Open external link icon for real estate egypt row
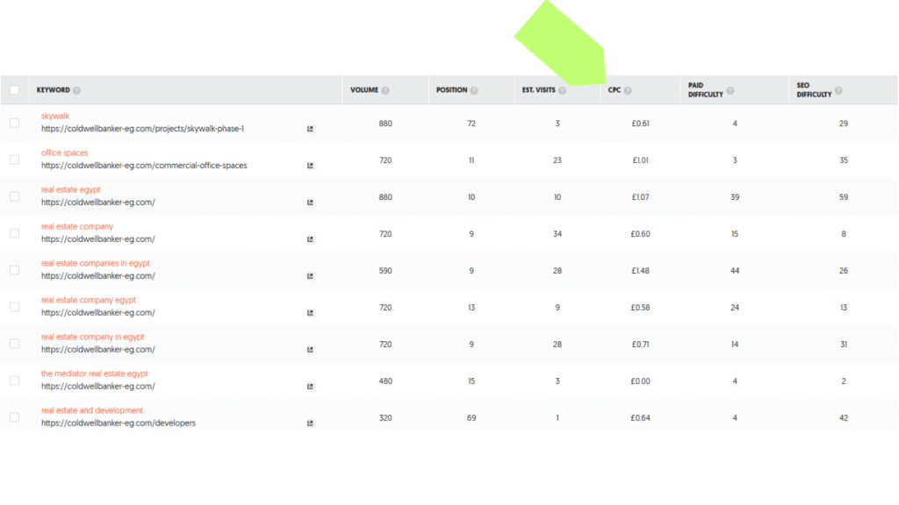899x505 pixels. [310, 203]
